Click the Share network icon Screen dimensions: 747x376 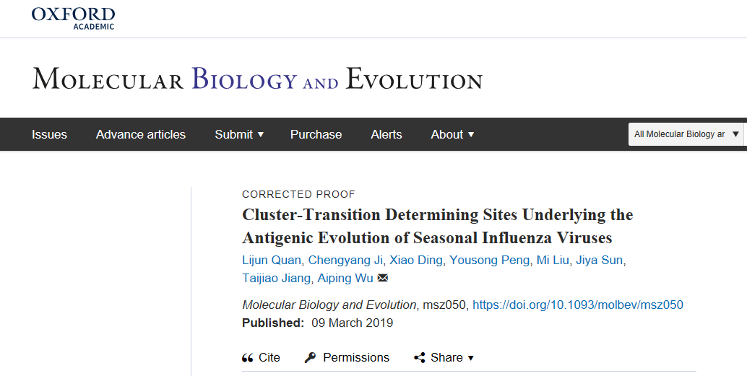[x=419, y=358]
